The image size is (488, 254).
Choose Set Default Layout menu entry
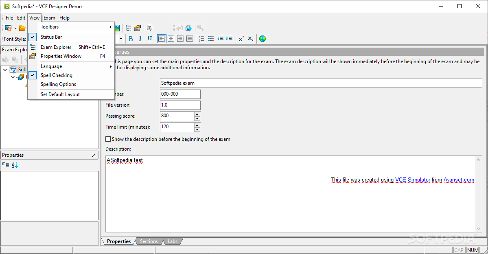71,94
